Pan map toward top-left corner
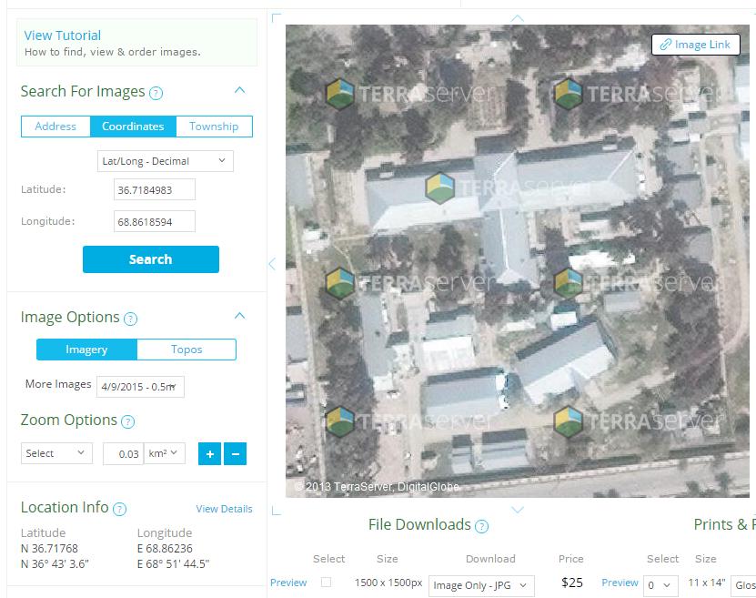Screen dimensions: 756x598 (x=277, y=18)
